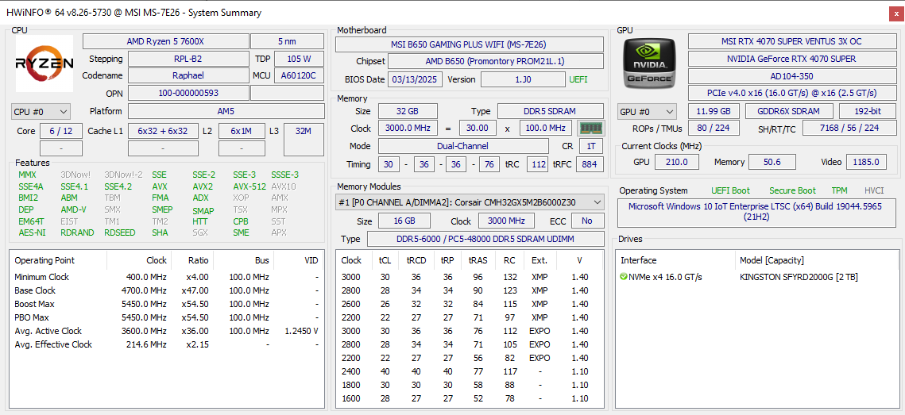Click the Dual-Channel mode field
The width and height of the screenshot is (905, 415).
[x=463, y=147]
